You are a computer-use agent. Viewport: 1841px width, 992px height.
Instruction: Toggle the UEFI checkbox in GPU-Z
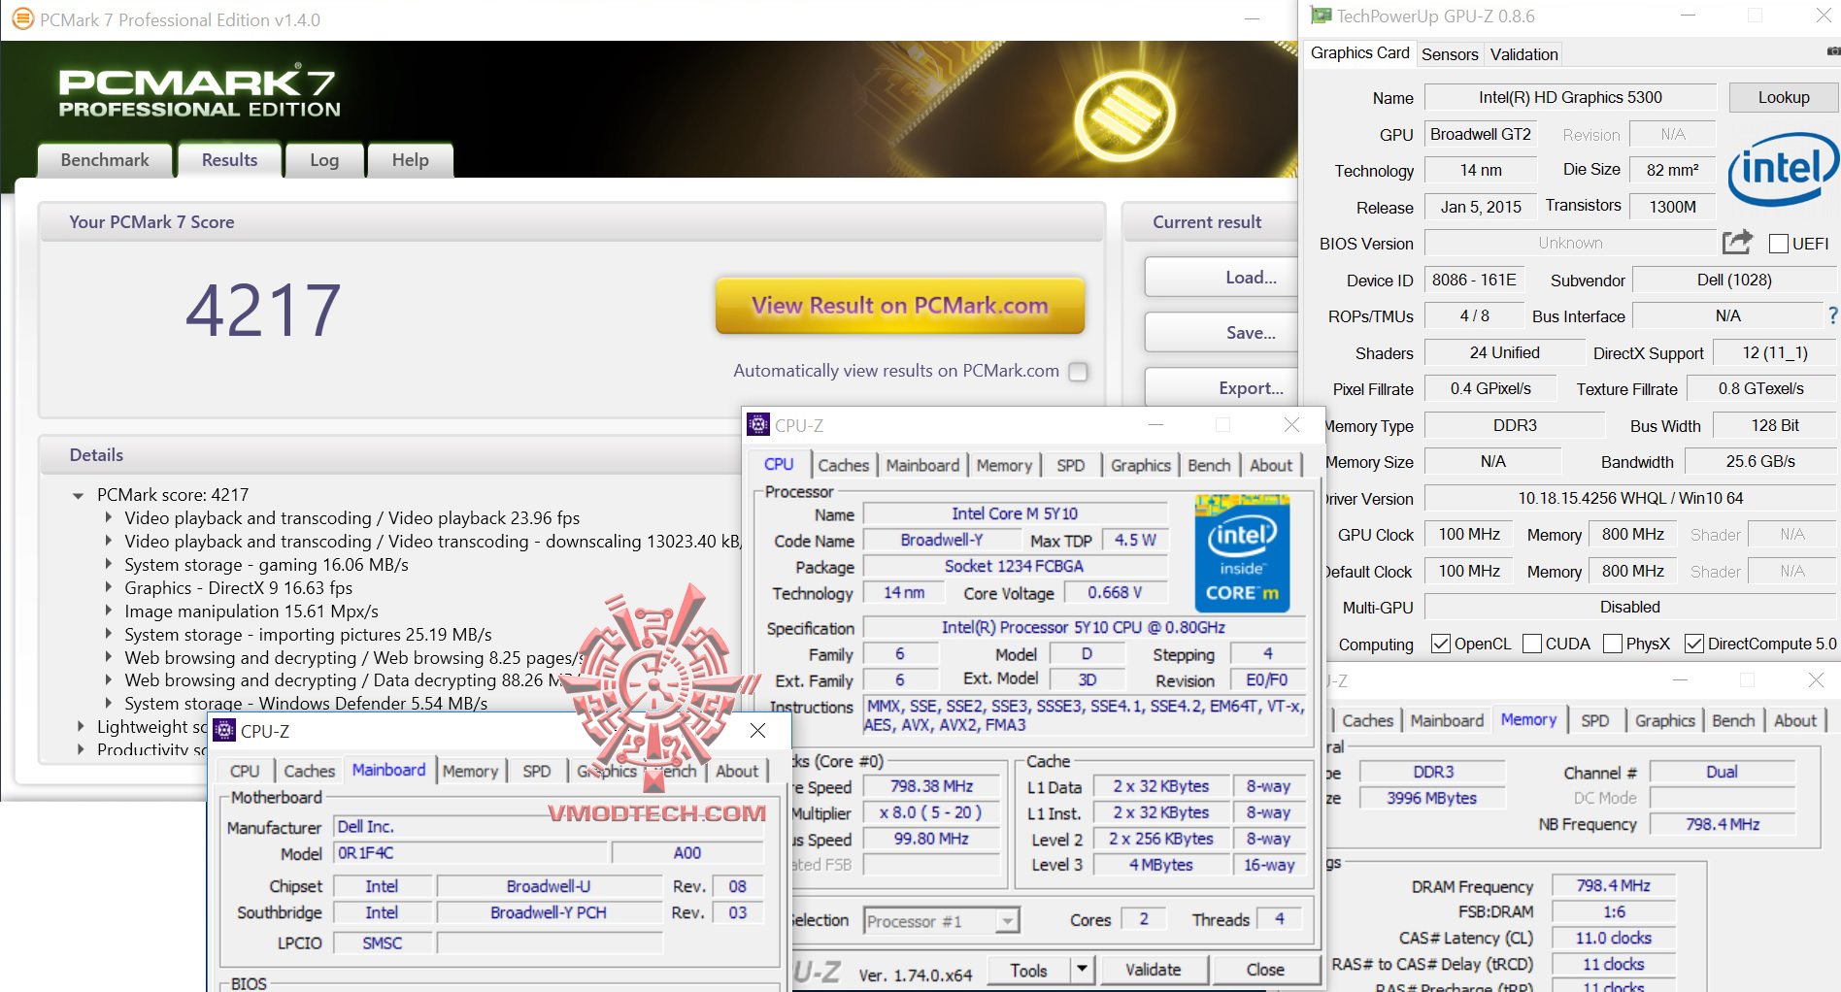1779,244
